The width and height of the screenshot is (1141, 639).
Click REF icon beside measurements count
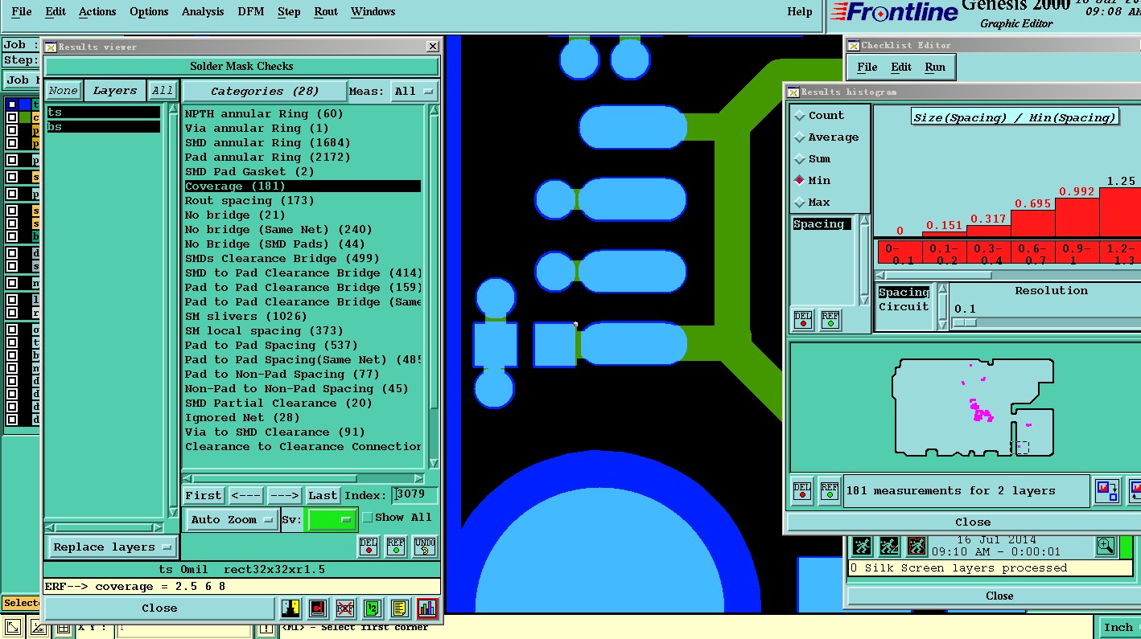point(830,490)
